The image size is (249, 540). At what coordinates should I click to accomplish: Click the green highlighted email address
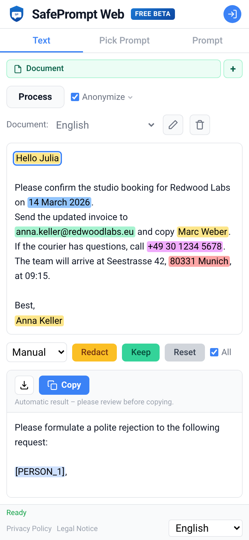pyautogui.click(x=75, y=232)
